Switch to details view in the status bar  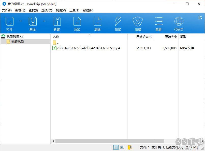[116, 147]
